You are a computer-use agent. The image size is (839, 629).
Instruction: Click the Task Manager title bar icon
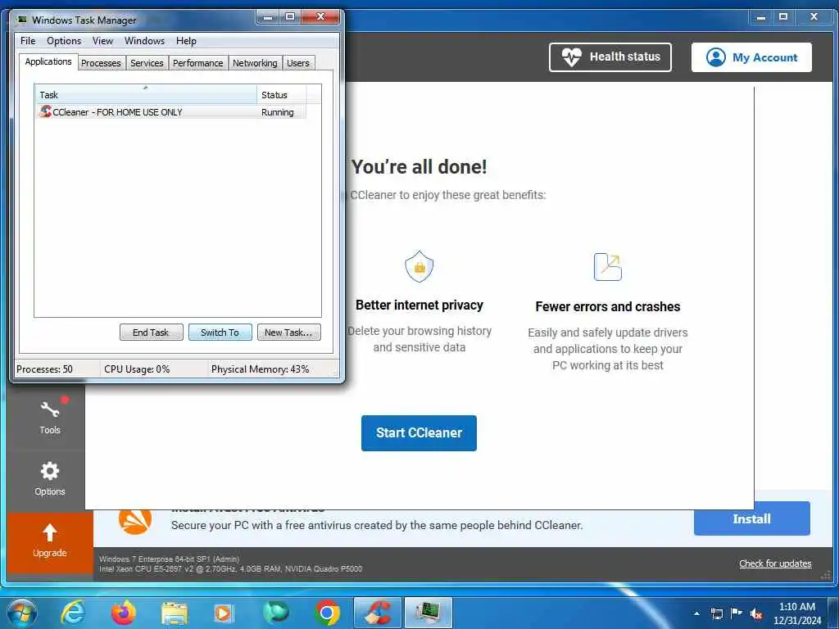[22, 20]
